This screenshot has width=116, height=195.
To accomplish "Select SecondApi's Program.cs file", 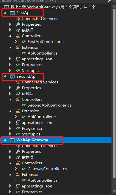I will coord(32,128).
